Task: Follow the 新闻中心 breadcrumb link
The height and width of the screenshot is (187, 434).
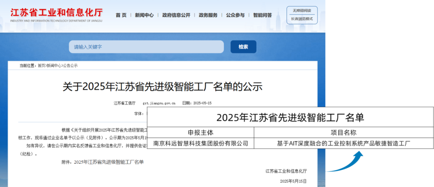Action: (x=54, y=66)
